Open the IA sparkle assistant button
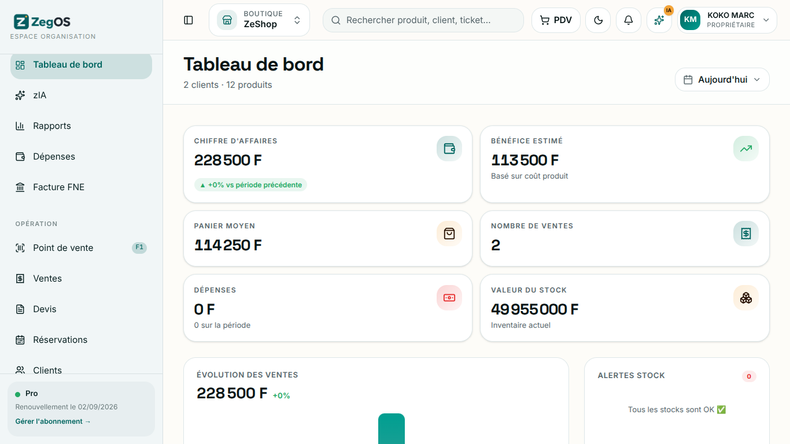Viewport: 790px width, 444px height. pos(659,20)
